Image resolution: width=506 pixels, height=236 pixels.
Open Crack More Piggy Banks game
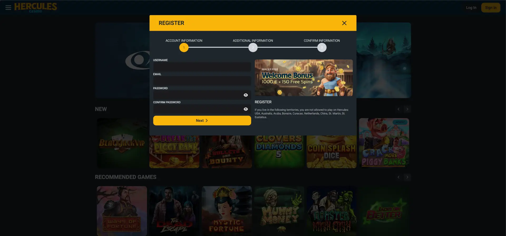[x=384, y=143]
